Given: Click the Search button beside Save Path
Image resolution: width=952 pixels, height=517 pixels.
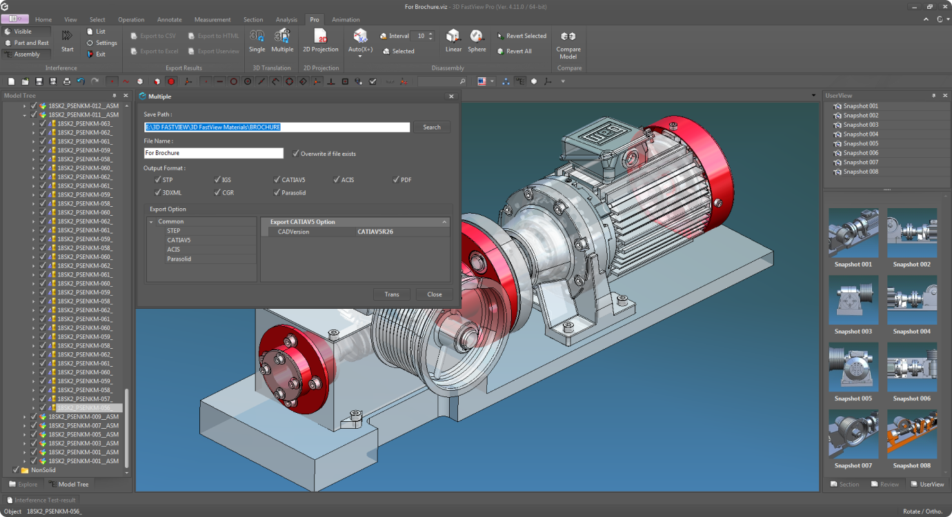Looking at the screenshot, I should (x=432, y=128).
